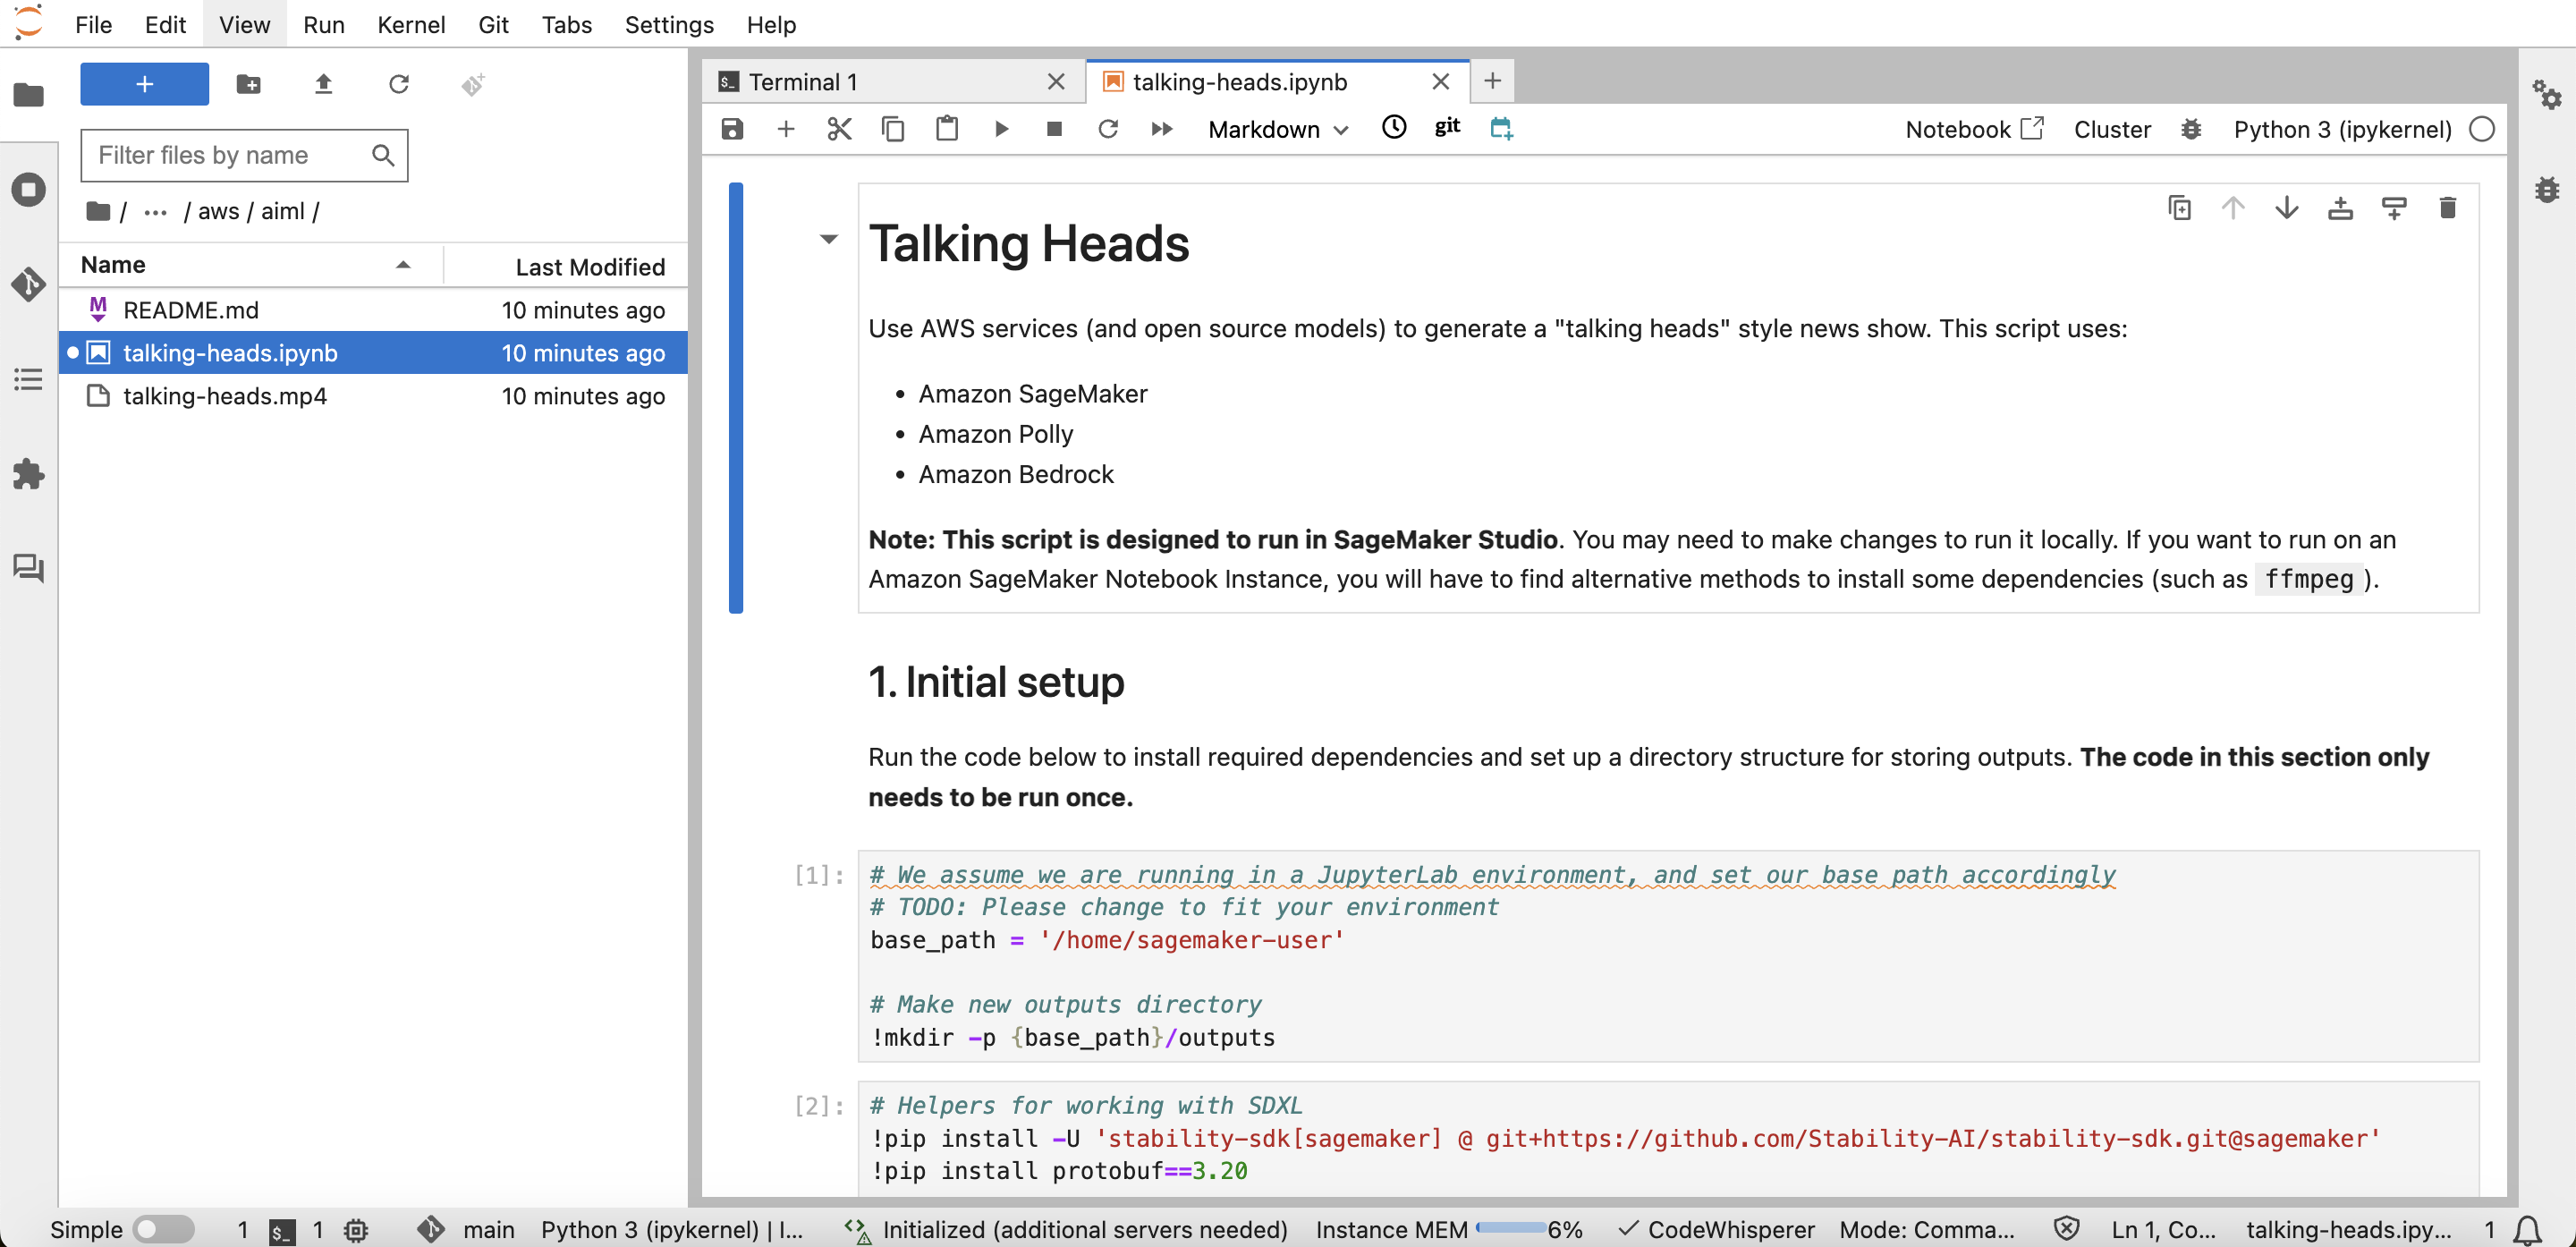Screen dimensions: 2576x1247
Task: Click the kernel status circle indicator
Action: point(2481,129)
